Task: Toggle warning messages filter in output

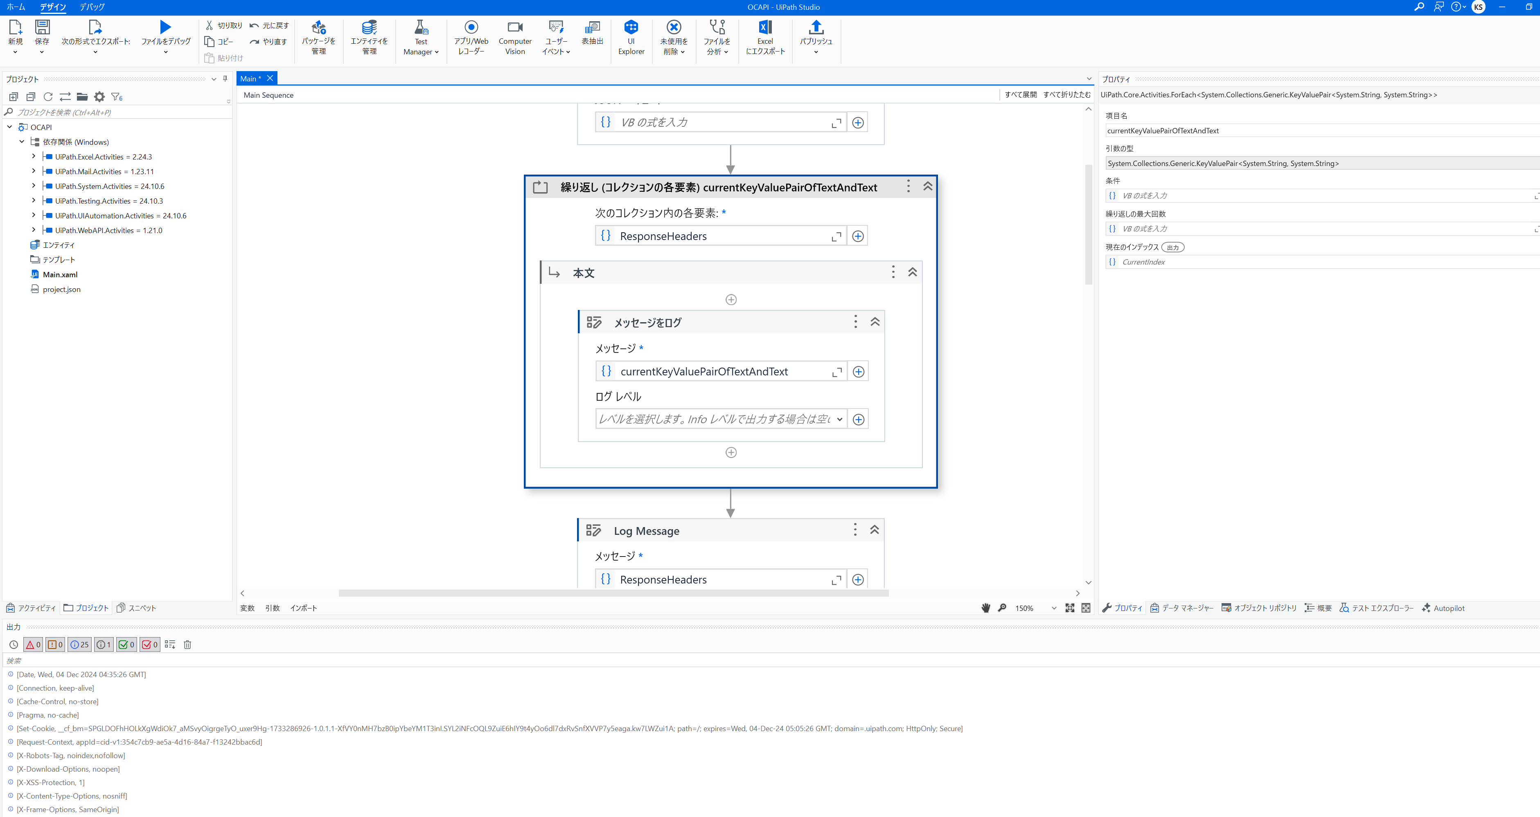Action: (56, 644)
